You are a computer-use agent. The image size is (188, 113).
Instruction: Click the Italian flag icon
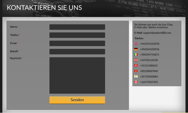[x=136, y=55]
